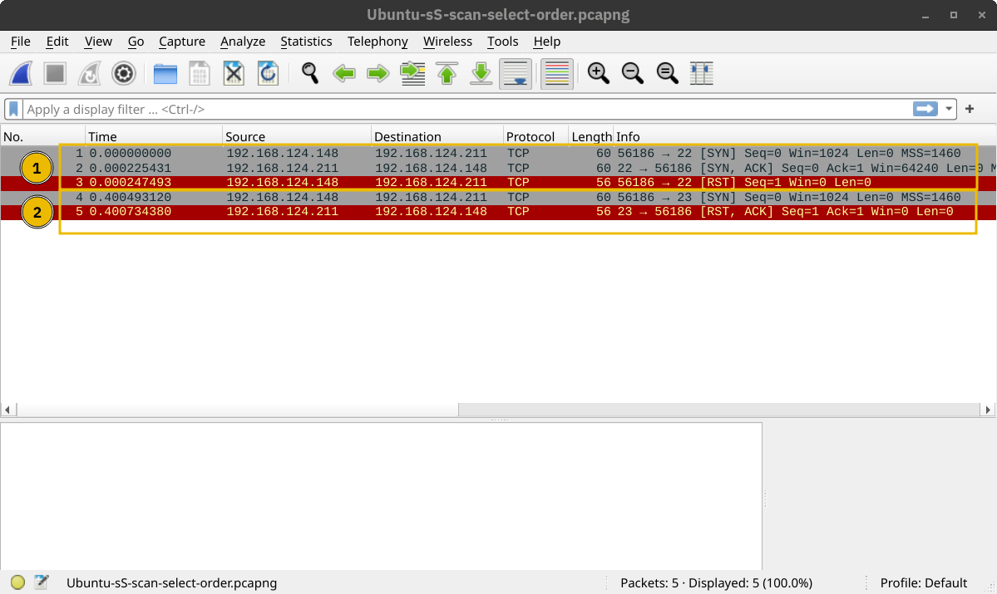This screenshot has width=997, height=594.
Task: Open the capture options gear icon
Action: click(x=123, y=73)
